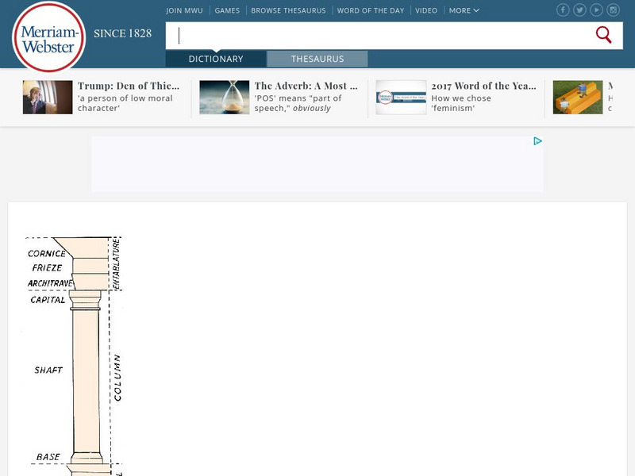This screenshot has width=635, height=476.
Task: Read the 2017 Word of the Year article
Action: 483,86
